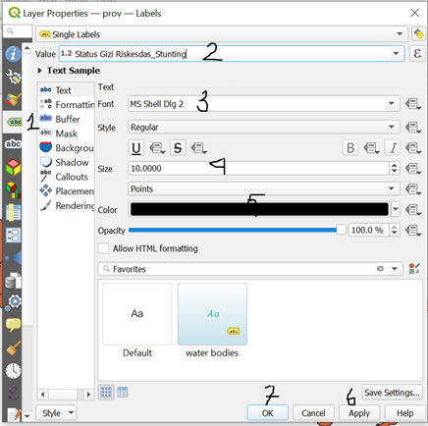
Task: Select the Text settings tab
Action: (66, 90)
